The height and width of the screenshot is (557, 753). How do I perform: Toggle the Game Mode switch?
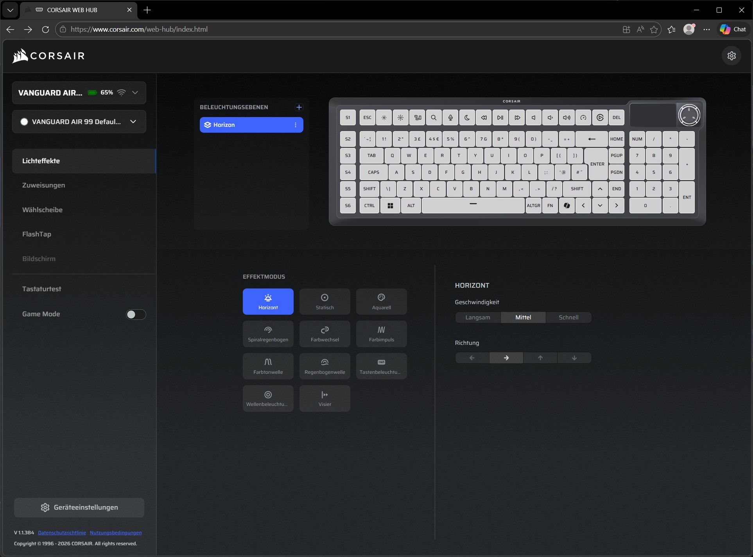pyautogui.click(x=136, y=314)
